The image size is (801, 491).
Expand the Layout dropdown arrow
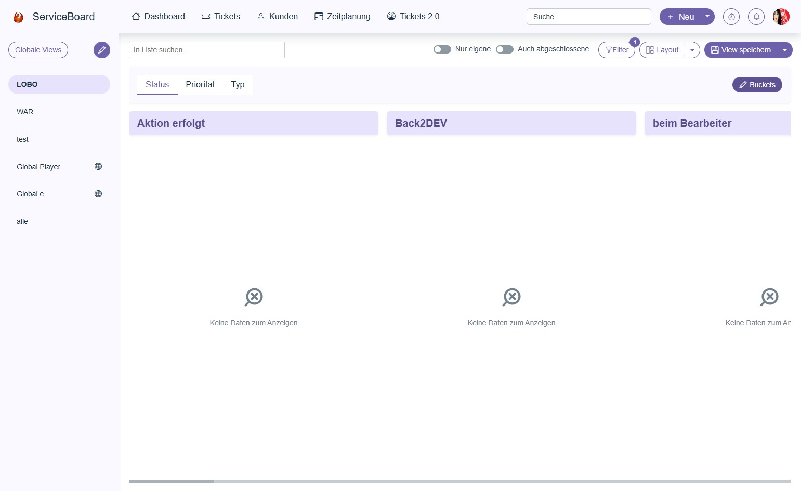[x=692, y=50]
